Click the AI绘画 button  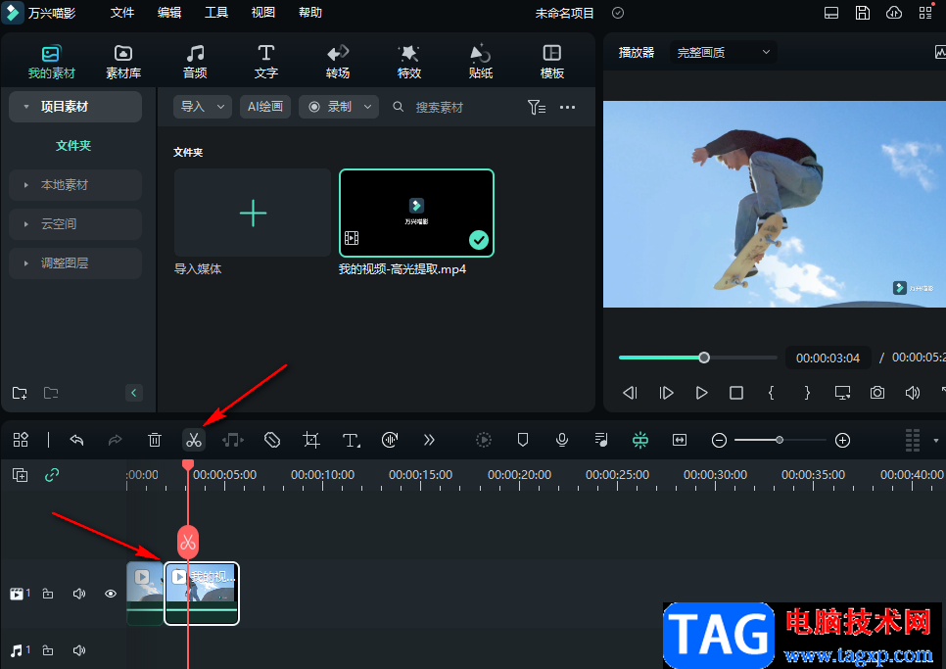(x=264, y=107)
